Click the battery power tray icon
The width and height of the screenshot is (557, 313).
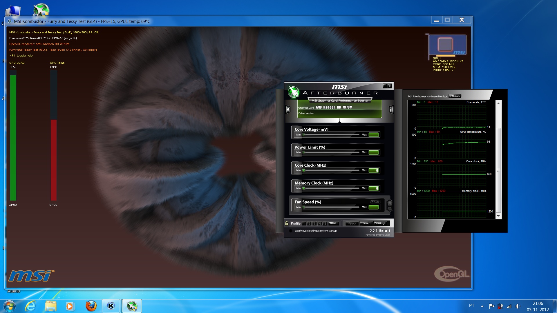[500, 306]
